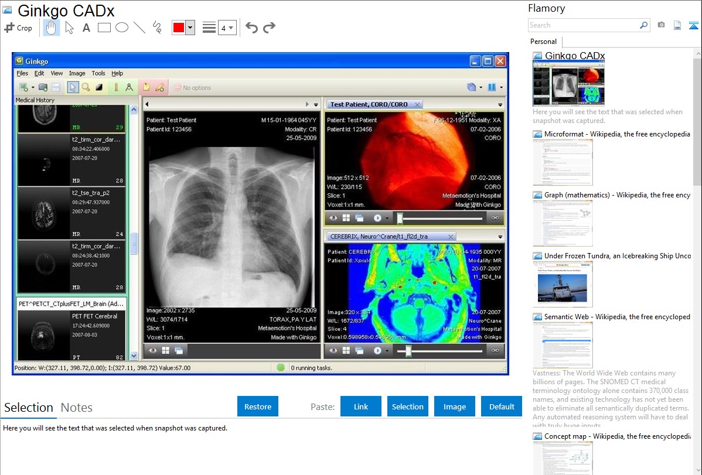702x475 pixels.
Task: Open the Image menu in Ginkgo
Action: click(77, 73)
